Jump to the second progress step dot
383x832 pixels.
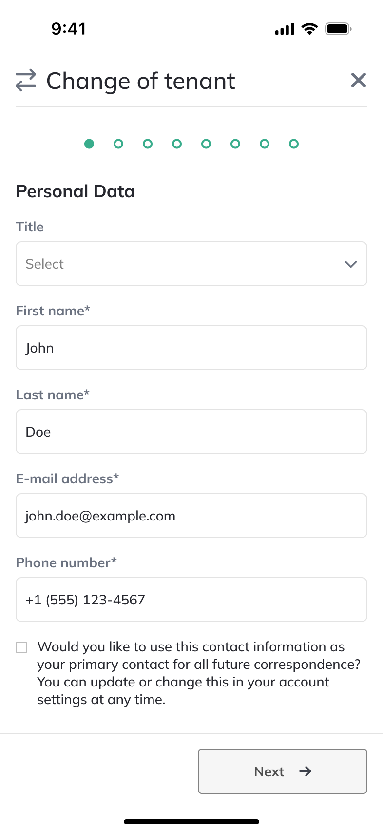(118, 144)
